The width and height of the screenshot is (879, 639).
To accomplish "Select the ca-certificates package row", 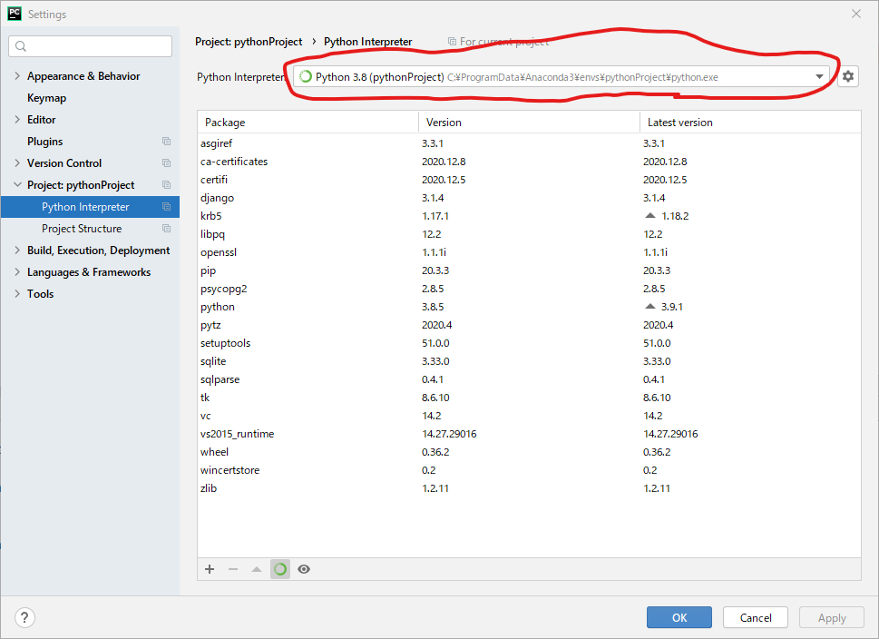I will point(529,161).
